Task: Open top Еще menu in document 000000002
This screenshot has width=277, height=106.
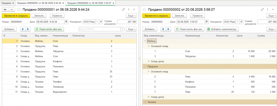Action: click(x=272, y=16)
